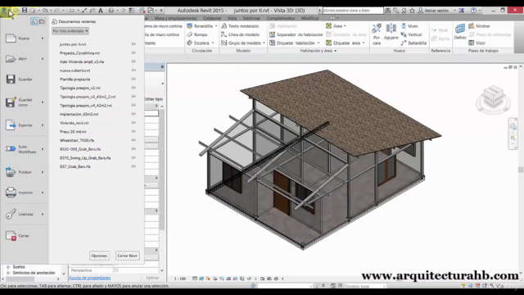Open the 'Por lista ordenada' sort dropdown
The width and height of the screenshot is (524, 295).
tap(70, 31)
